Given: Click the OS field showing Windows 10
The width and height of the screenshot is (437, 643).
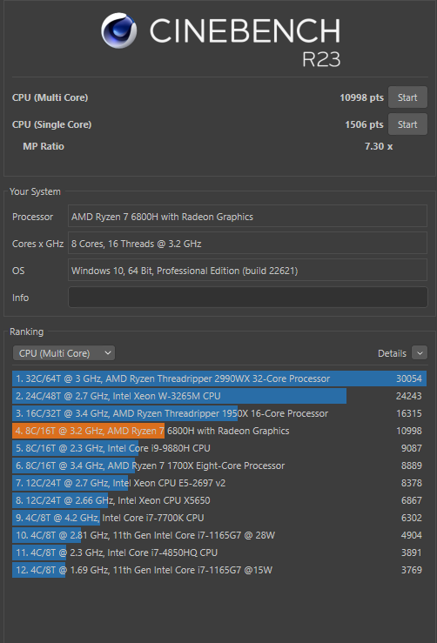Looking at the screenshot, I should coord(247,271).
